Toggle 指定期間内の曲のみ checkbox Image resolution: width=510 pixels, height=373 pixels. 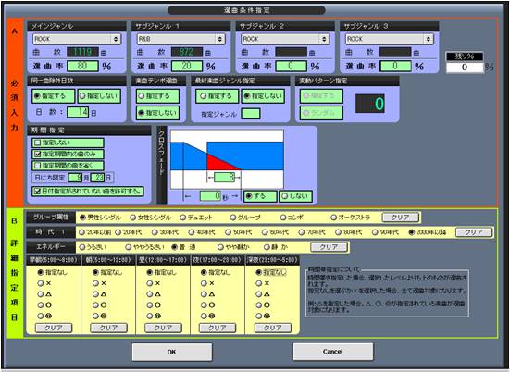coord(68,155)
